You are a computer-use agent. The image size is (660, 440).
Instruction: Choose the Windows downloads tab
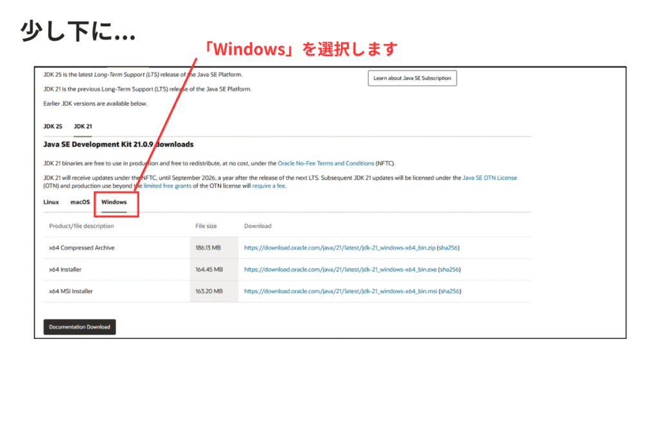[114, 202]
